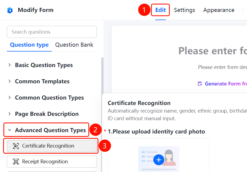Select the Question type tab
The width and height of the screenshot is (247, 172).
(29, 45)
